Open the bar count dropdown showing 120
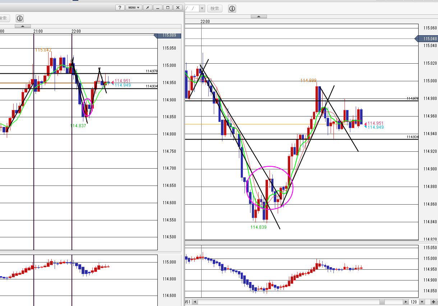The height and width of the screenshot is (306, 438). click(x=422, y=302)
